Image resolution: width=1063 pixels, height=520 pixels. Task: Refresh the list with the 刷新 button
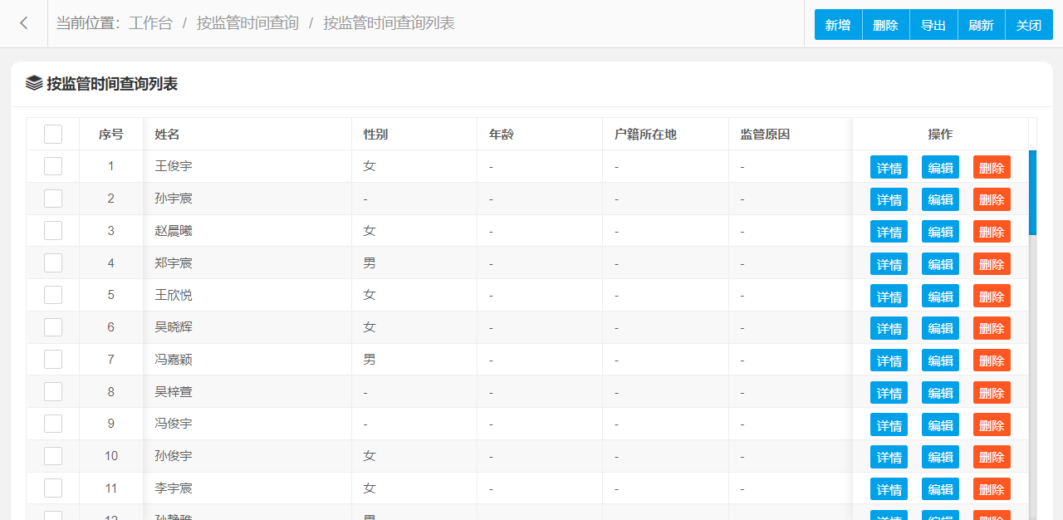(x=982, y=25)
